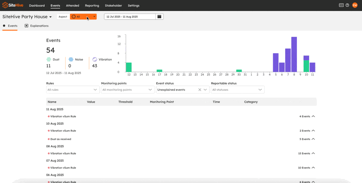
Task: Clear the Unexplained events filter with X
Action: tap(200, 89)
